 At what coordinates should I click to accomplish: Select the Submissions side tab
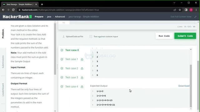pos(3,62)
